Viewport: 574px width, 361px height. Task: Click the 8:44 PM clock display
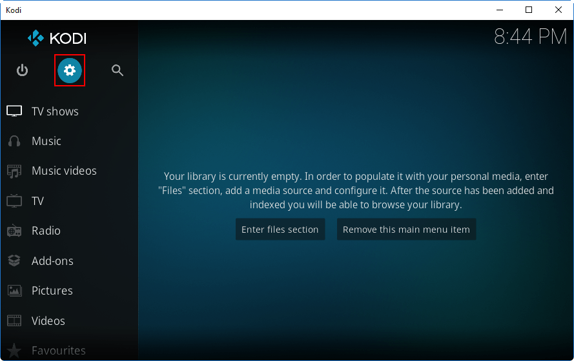pyautogui.click(x=531, y=37)
